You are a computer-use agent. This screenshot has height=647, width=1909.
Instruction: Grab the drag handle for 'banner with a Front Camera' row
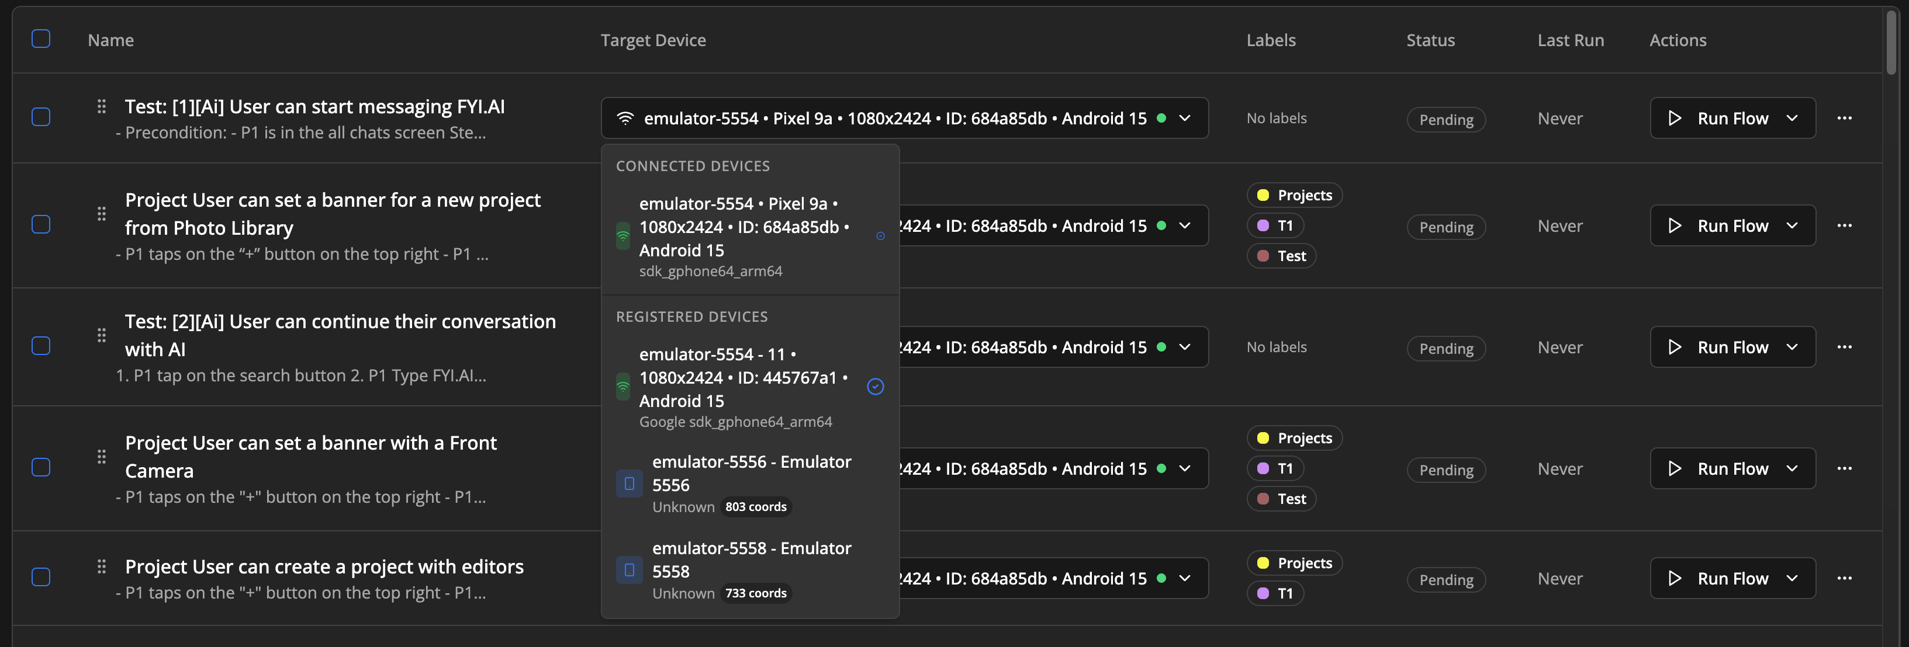102,457
